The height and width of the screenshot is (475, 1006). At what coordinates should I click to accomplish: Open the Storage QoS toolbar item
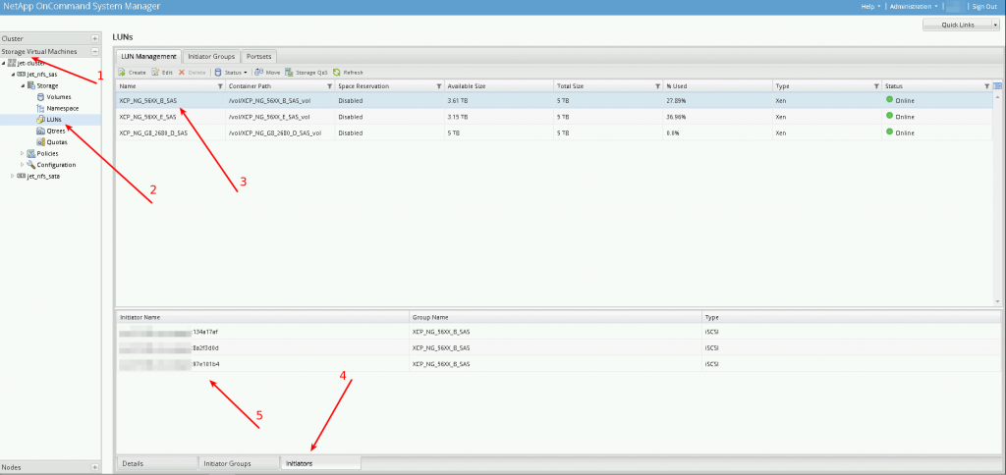306,73
